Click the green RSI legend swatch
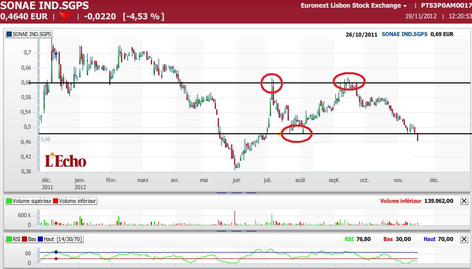Viewport: 472px width, 269px height. (x=9, y=239)
